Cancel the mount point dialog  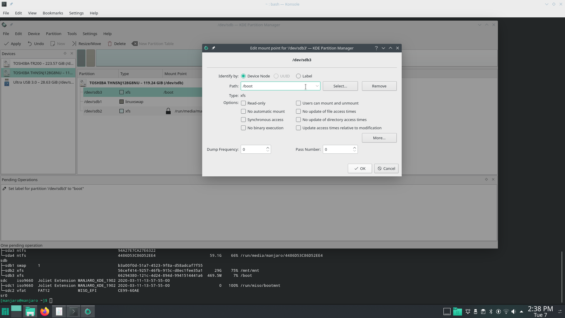coord(386,168)
